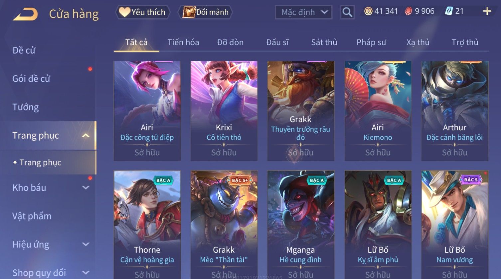Image resolution: width=501 pixels, height=279 pixels.
Task: Open Lữ Bố Nam vương skin card
Action: tap(455, 224)
